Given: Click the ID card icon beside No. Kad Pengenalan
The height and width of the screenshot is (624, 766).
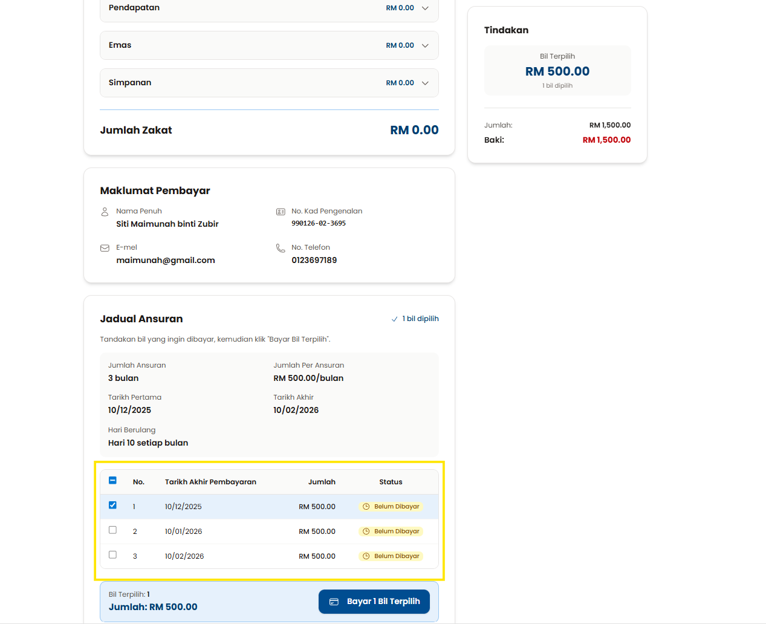Looking at the screenshot, I should (281, 212).
